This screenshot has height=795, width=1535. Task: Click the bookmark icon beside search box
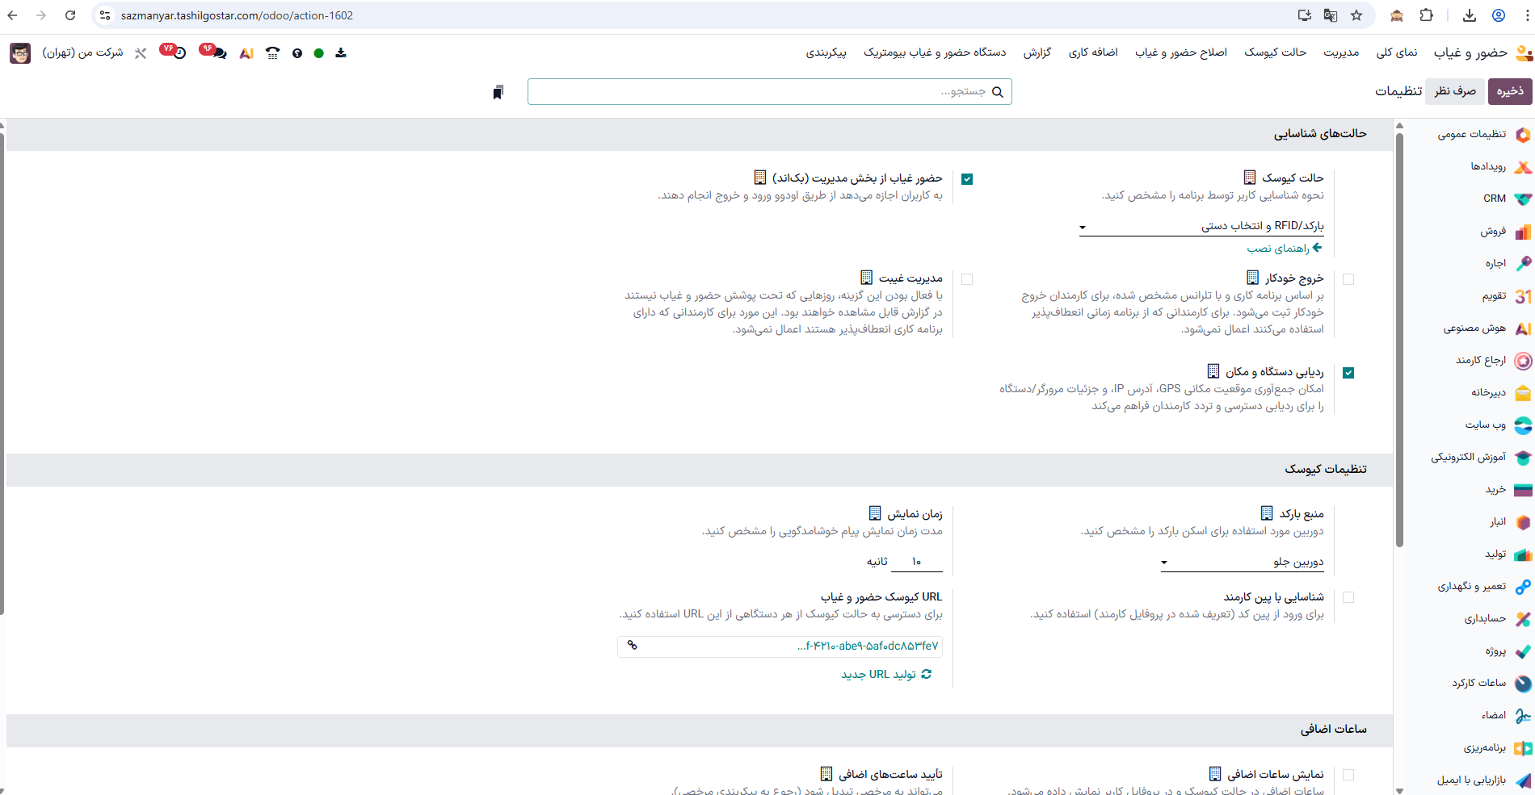[x=498, y=92]
